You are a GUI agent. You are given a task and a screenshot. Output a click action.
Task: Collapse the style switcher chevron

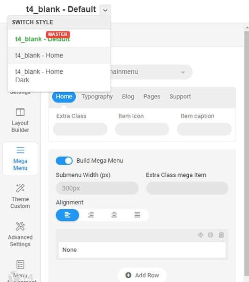(105, 10)
